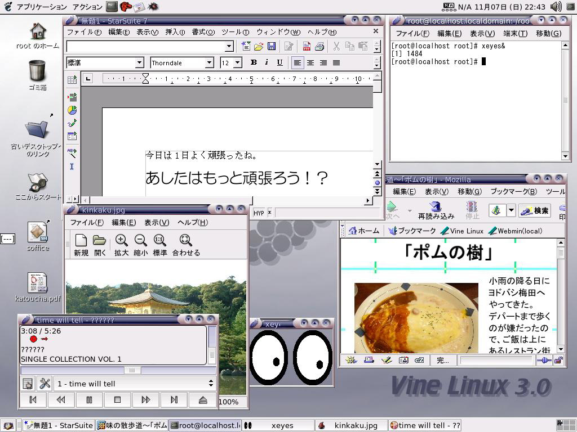Image resolution: width=577 pixels, height=432 pixels.
Task: Click 標準 normal size icon in image viewer
Action: pyautogui.click(x=159, y=245)
